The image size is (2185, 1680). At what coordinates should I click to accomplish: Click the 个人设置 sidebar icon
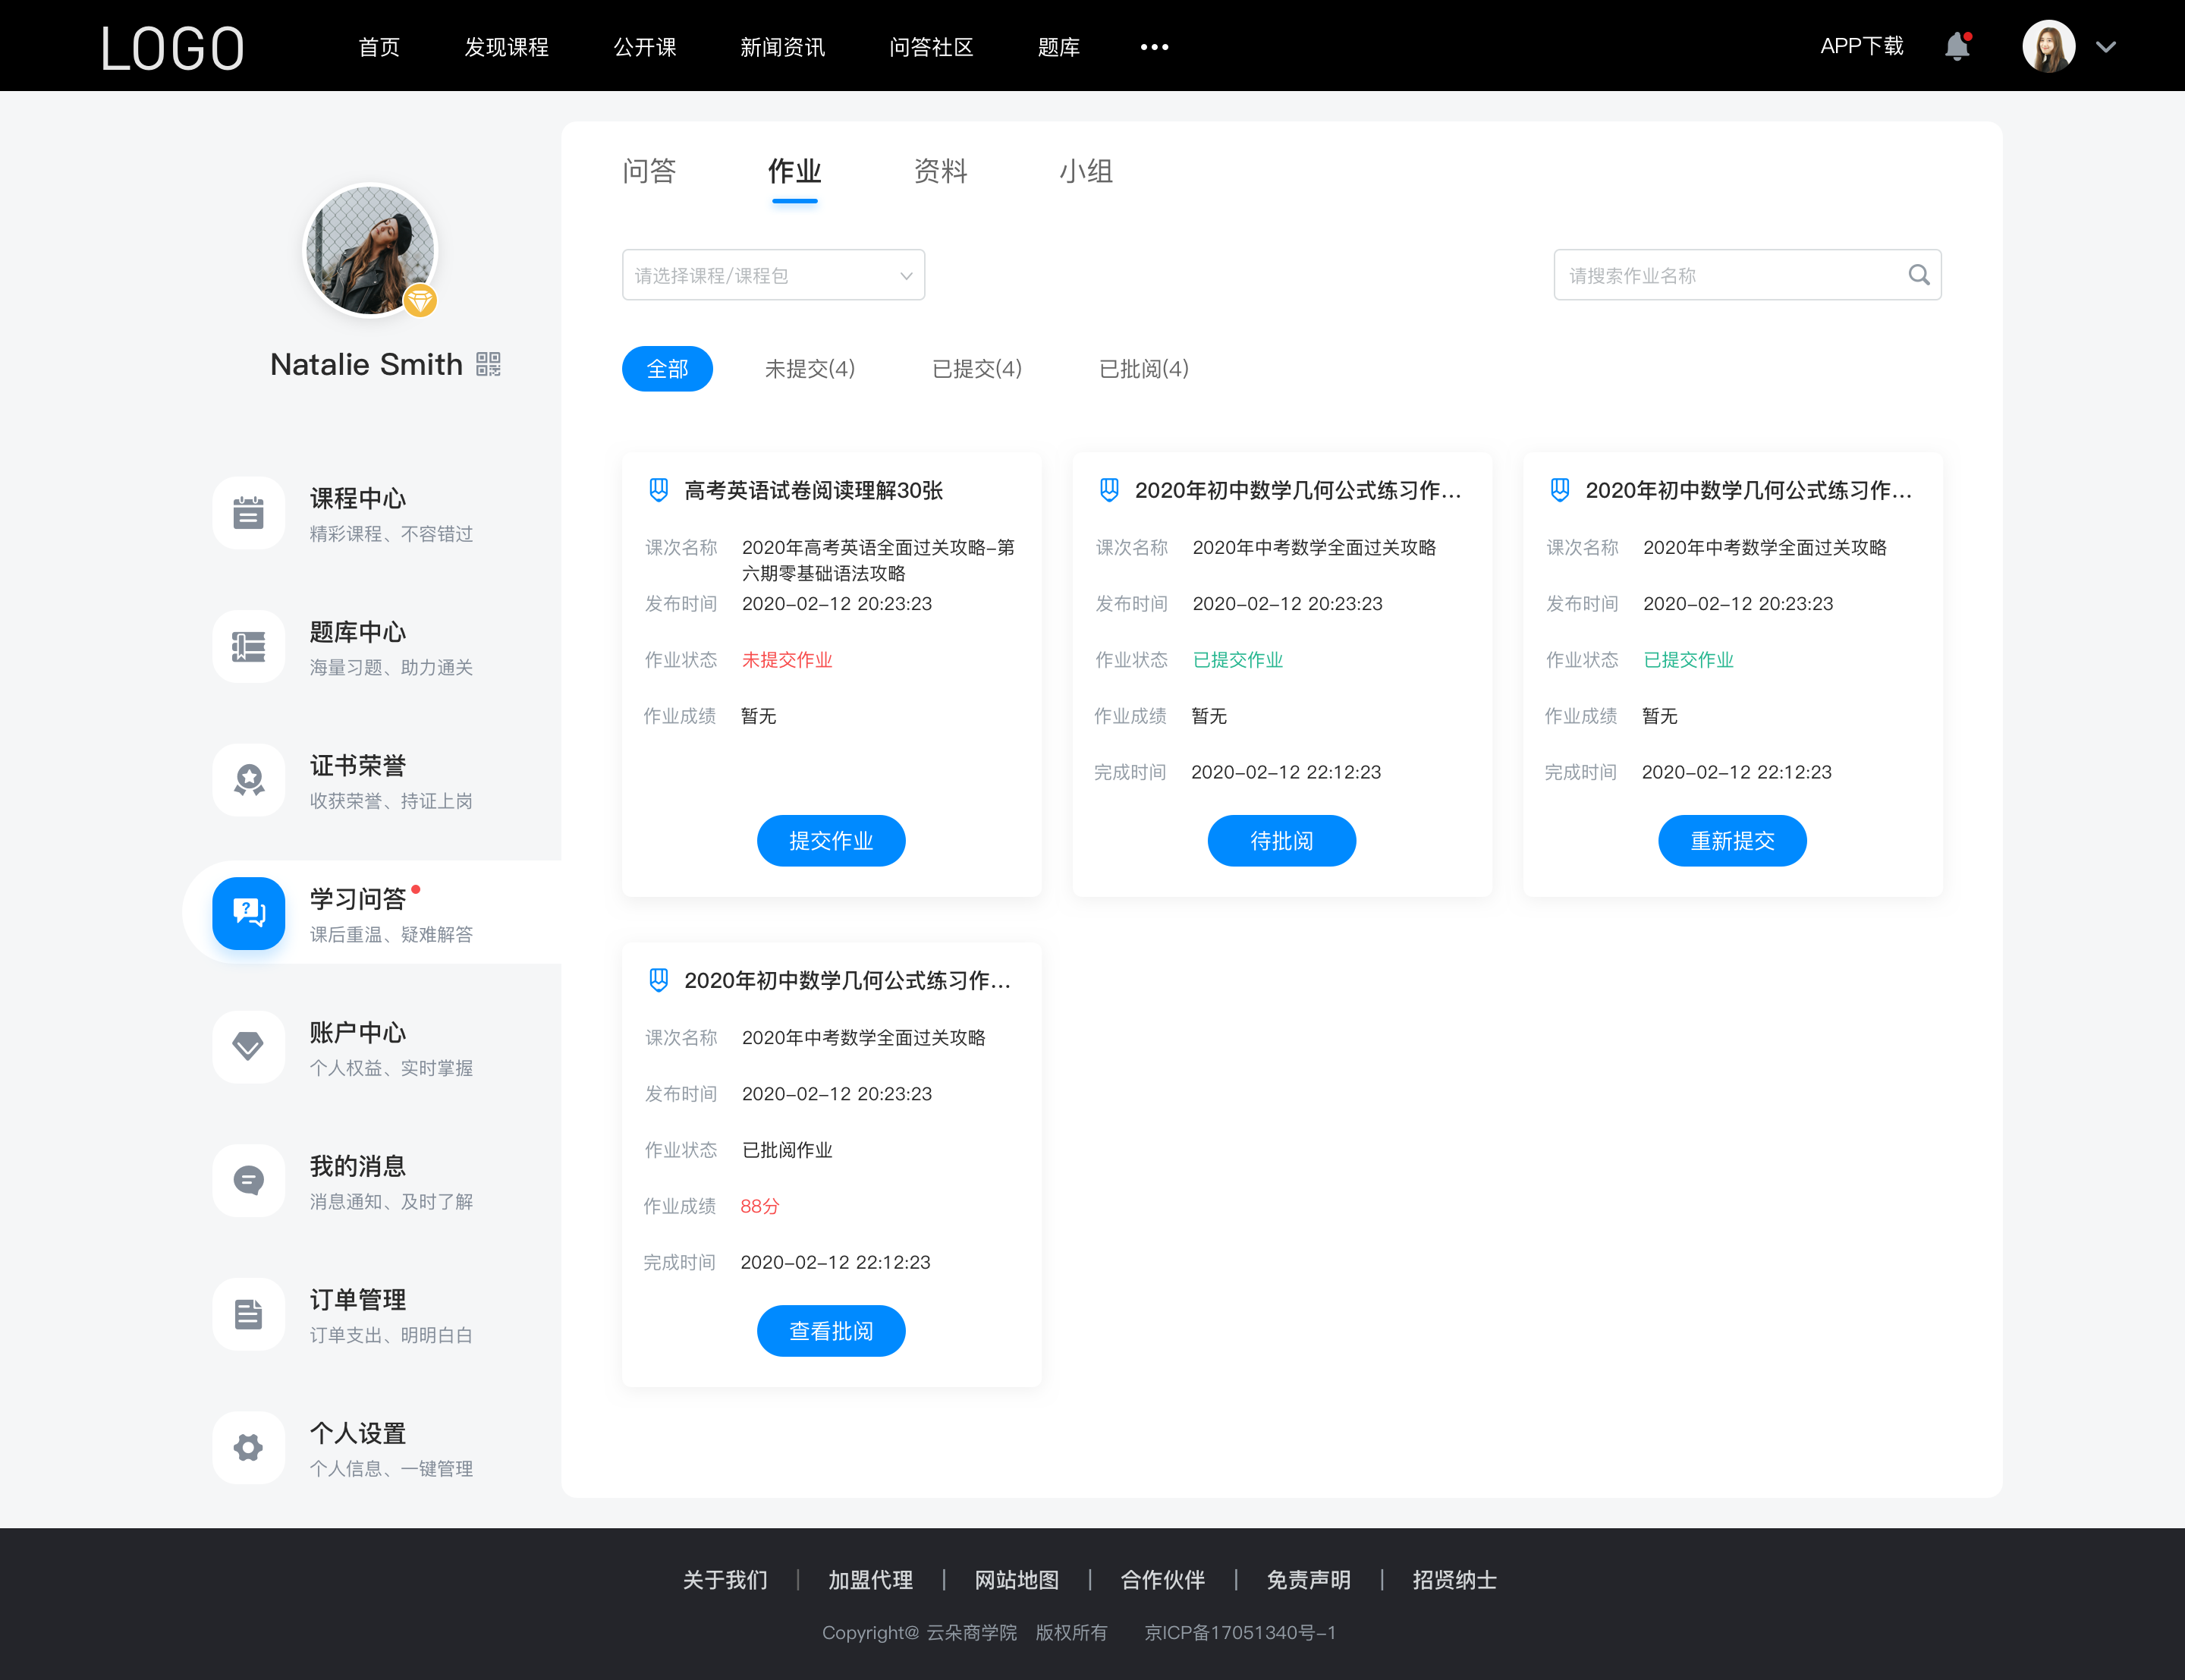pos(247,1447)
